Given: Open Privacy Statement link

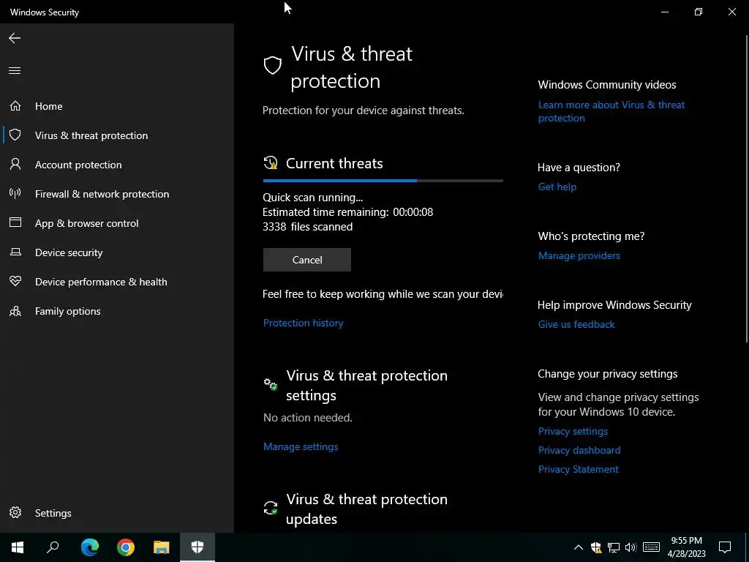Looking at the screenshot, I should click(x=579, y=469).
